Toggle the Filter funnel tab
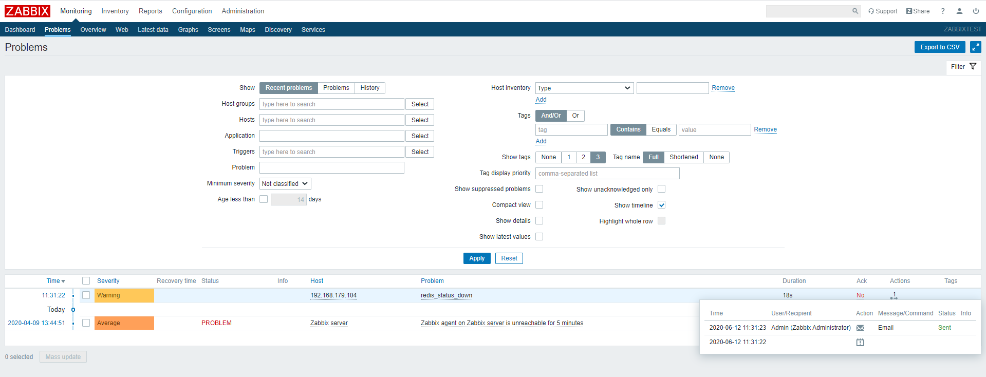The width and height of the screenshot is (986, 377). (x=963, y=67)
